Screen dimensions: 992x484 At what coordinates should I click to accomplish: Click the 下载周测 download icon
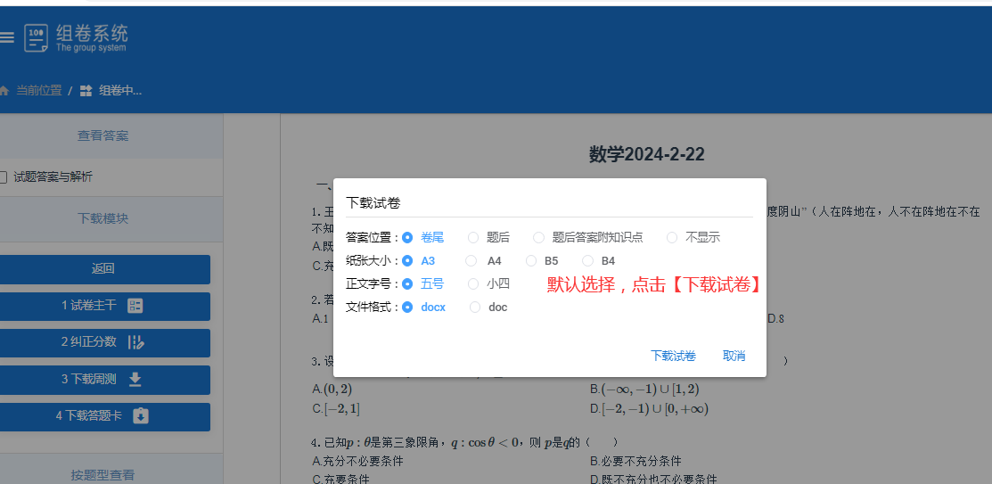[x=135, y=380]
